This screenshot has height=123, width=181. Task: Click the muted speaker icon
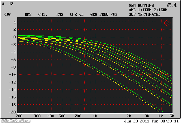click(x=174, y=5)
